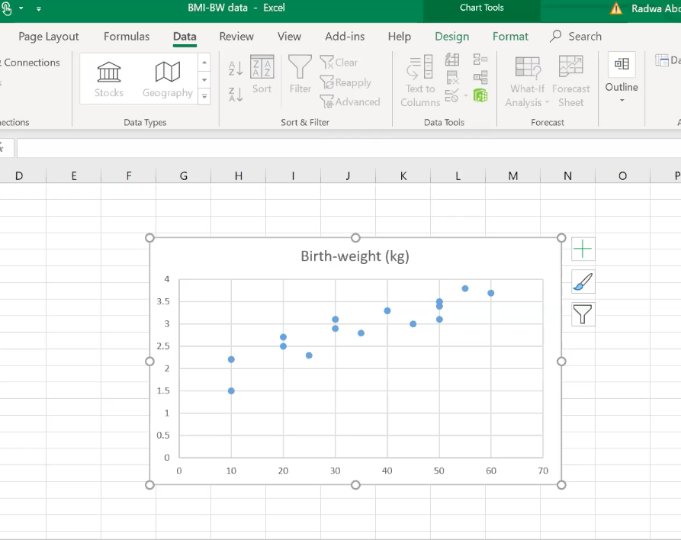Switch to the View tab
Viewport: 681px width, 540px height.
pos(289,37)
